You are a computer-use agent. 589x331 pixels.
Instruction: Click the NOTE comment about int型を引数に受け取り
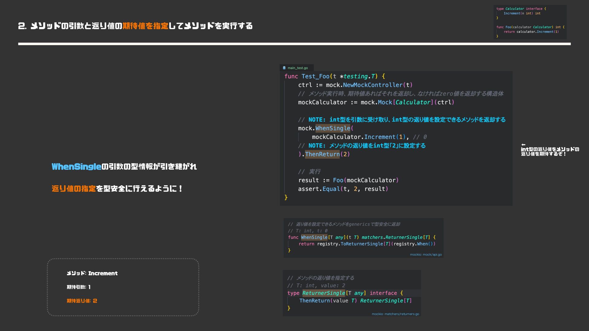(402, 120)
